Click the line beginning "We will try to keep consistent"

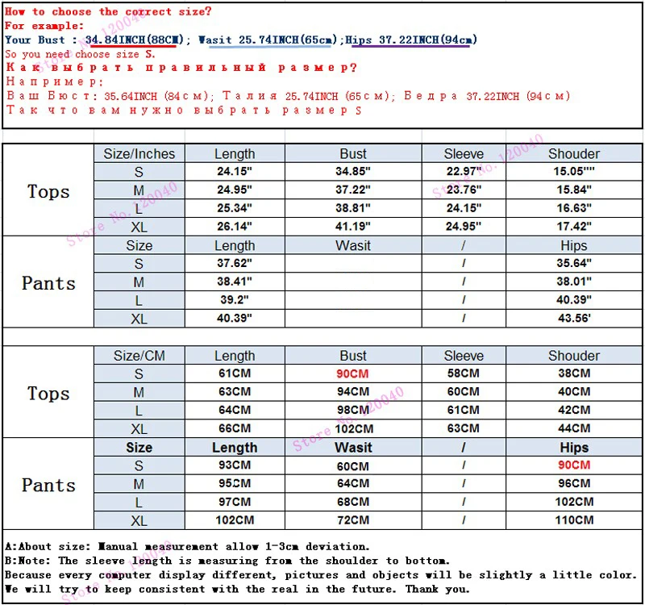pos(236,589)
